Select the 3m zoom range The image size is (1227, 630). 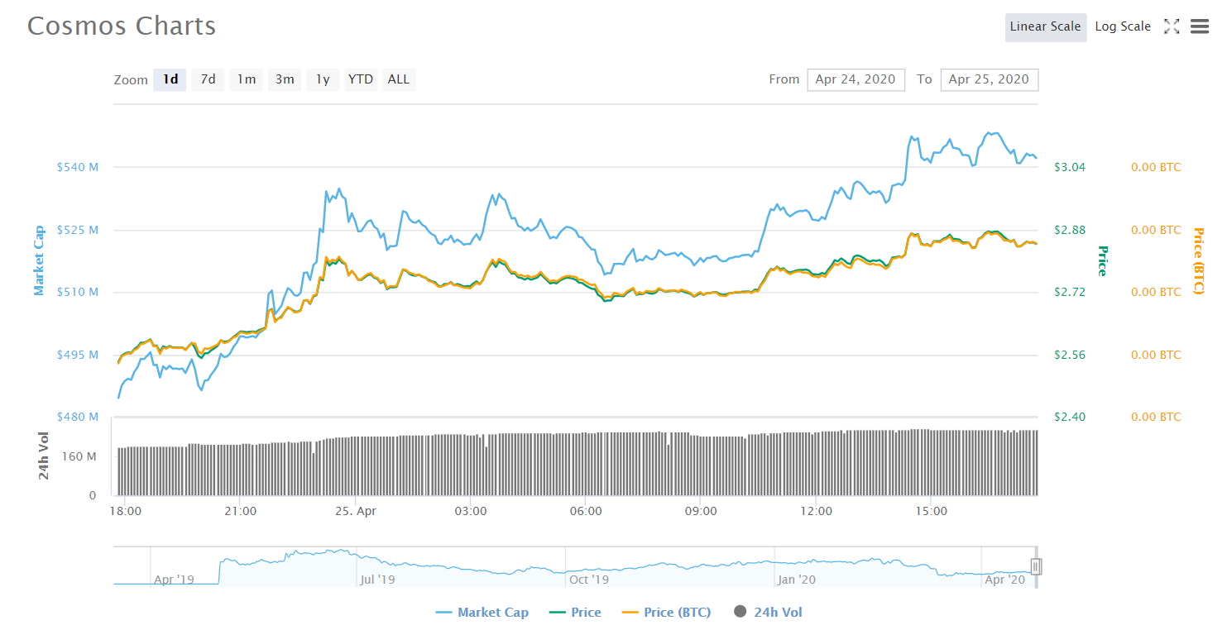click(285, 79)
